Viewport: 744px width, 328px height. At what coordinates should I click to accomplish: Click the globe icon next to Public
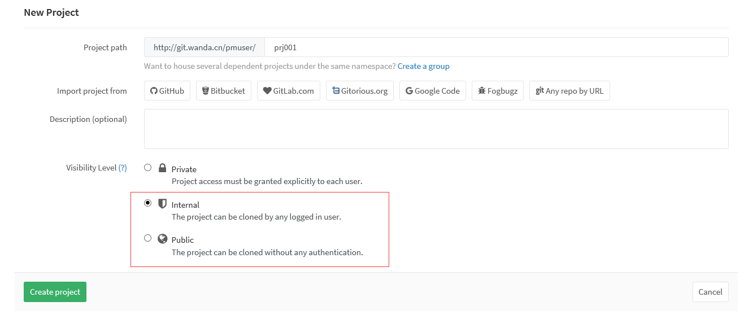(x=162, y=238)
